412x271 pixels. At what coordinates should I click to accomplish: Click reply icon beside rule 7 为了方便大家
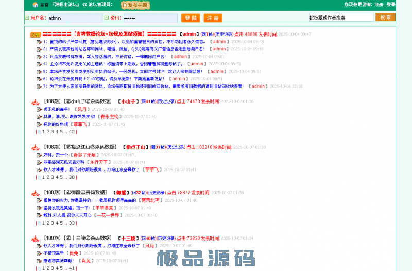coord(39,87)
